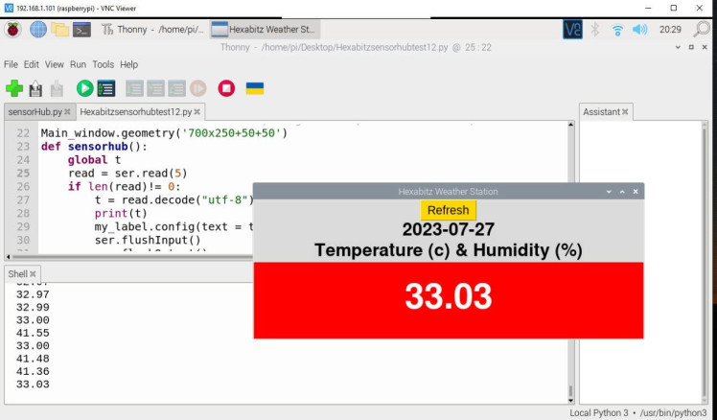Click the Debug current script icon

pos(106,88)
